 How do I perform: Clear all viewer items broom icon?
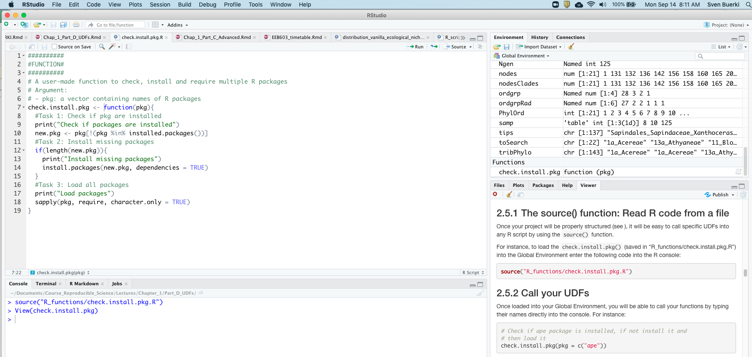point(509,194)
